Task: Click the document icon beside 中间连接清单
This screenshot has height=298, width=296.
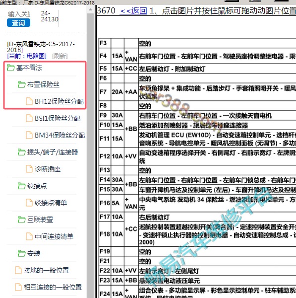Action: pyautogui.click(x=29, y=236)
